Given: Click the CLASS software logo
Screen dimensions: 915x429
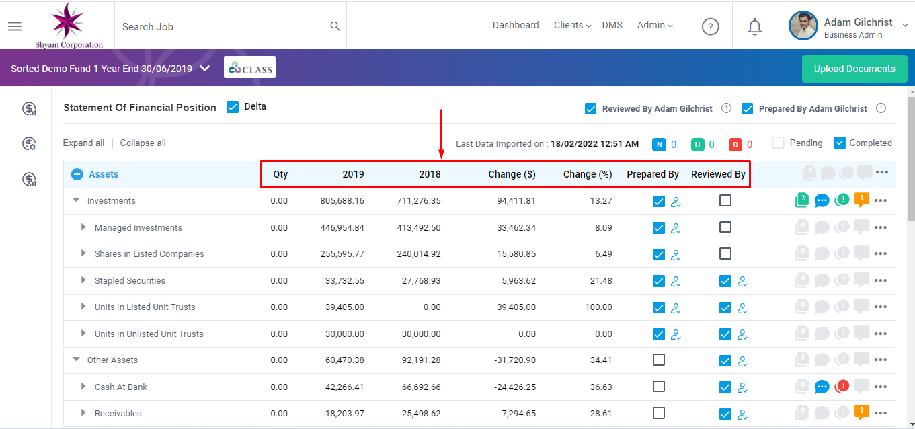Looking at the screenshot, I should tap(249, 67).
